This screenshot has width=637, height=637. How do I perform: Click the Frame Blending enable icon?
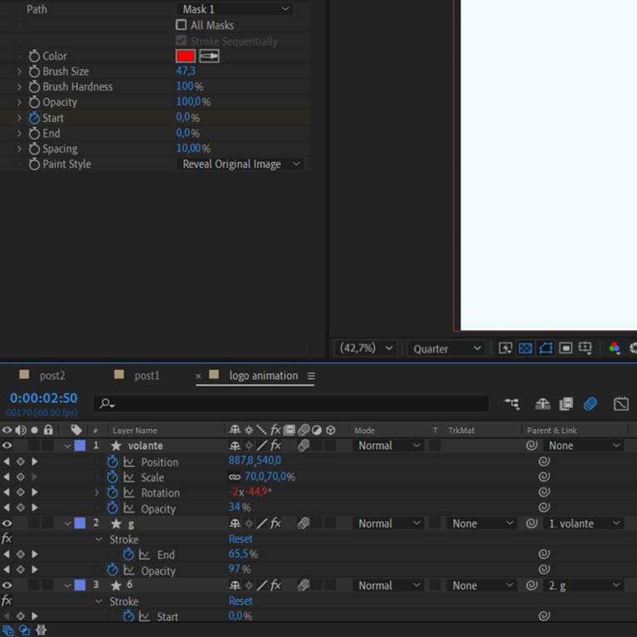[x=566, y=404]
